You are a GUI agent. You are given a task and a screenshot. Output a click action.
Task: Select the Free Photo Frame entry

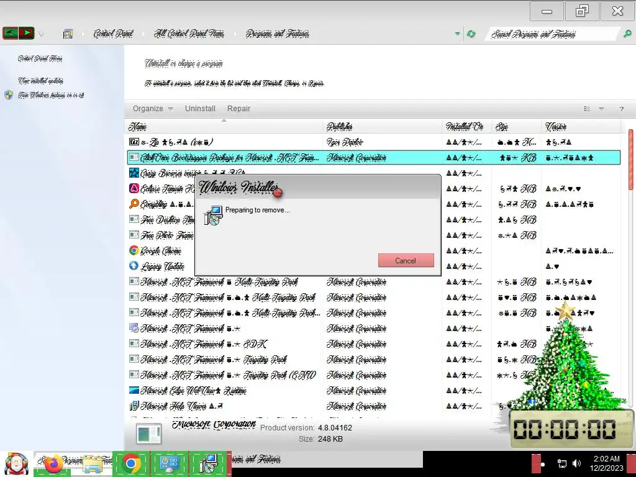tap(167, 235)
